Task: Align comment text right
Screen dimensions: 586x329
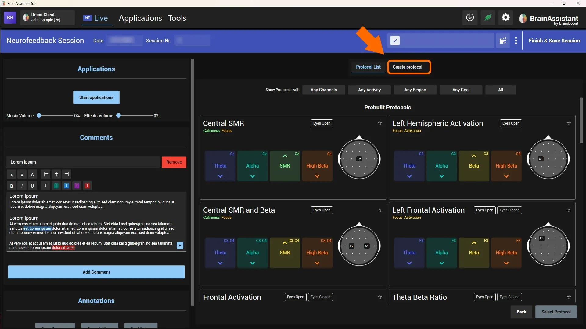Action: tap(67, 174)
